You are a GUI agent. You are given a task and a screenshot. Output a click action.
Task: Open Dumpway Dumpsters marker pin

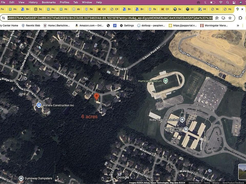coord(21,178)
